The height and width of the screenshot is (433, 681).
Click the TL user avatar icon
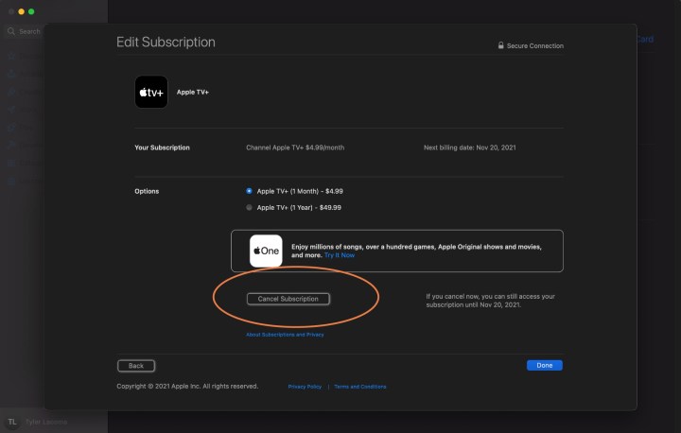pyautogui.click(x=12, y=422)
